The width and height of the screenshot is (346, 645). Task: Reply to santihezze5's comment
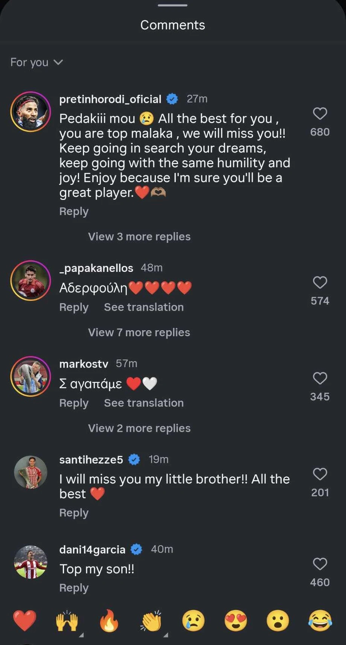point(74,513)
